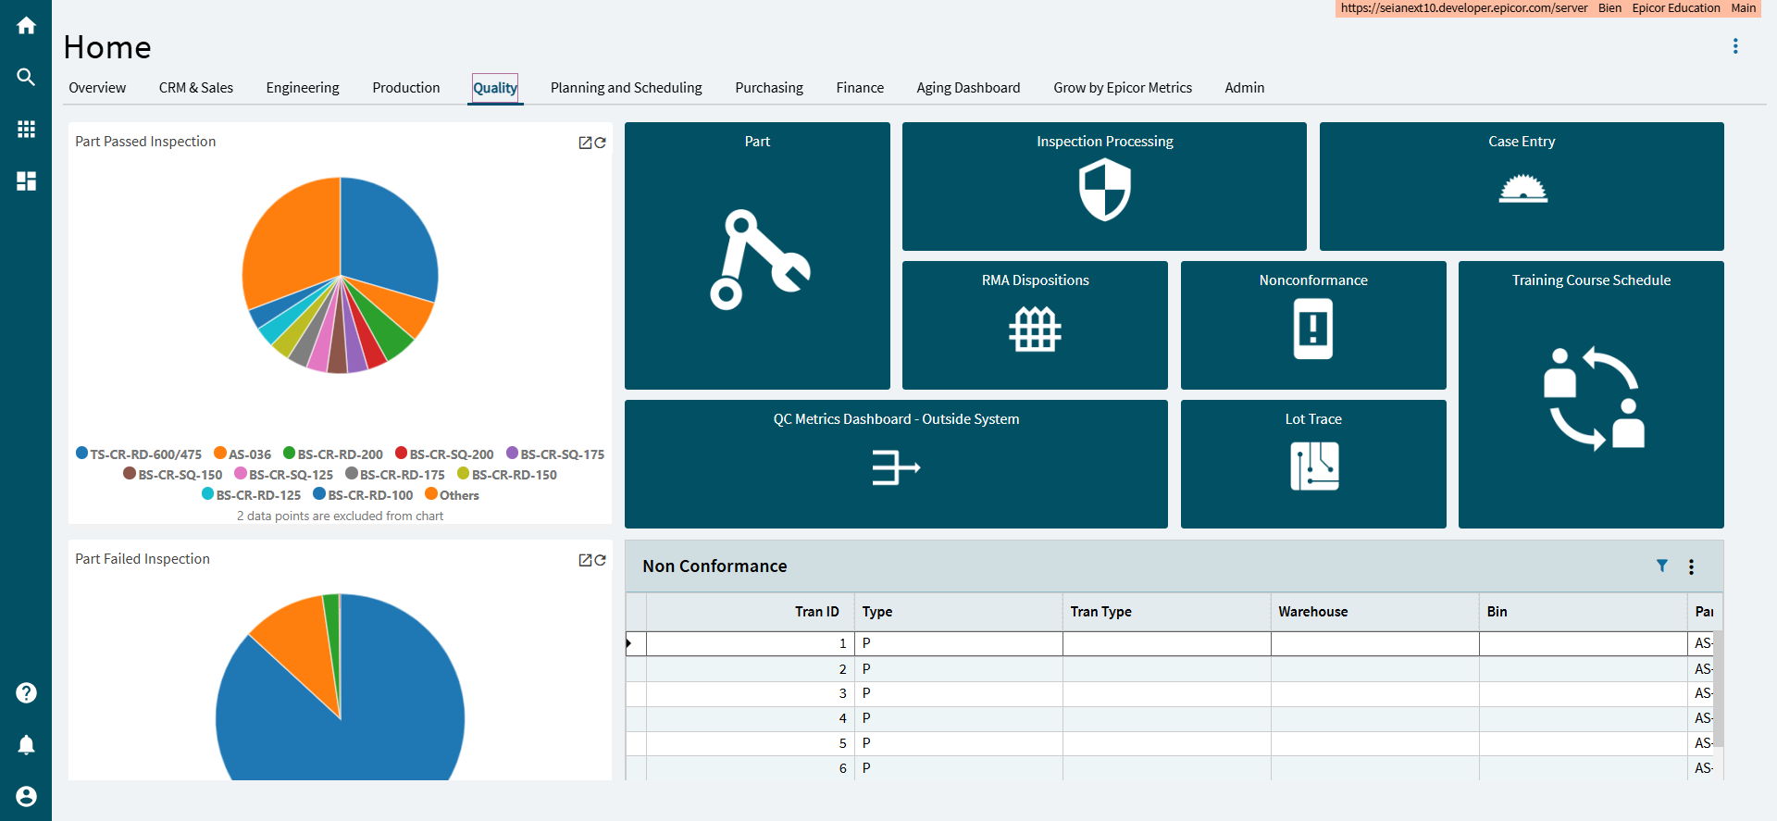The image size is (1777, 821).
Task: Click the search magnifier icon in sidebar
Action: 26,77
